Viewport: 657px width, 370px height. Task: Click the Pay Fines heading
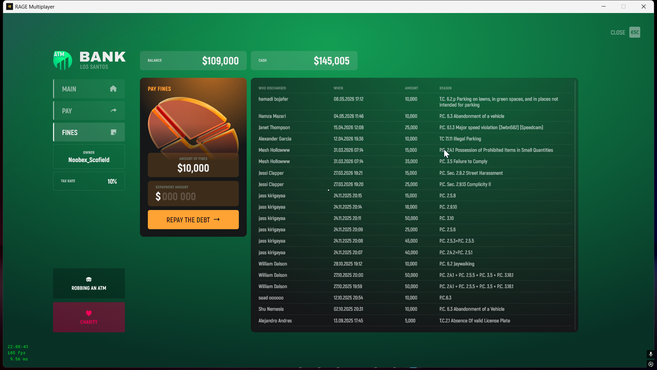[x=159, y=89]
